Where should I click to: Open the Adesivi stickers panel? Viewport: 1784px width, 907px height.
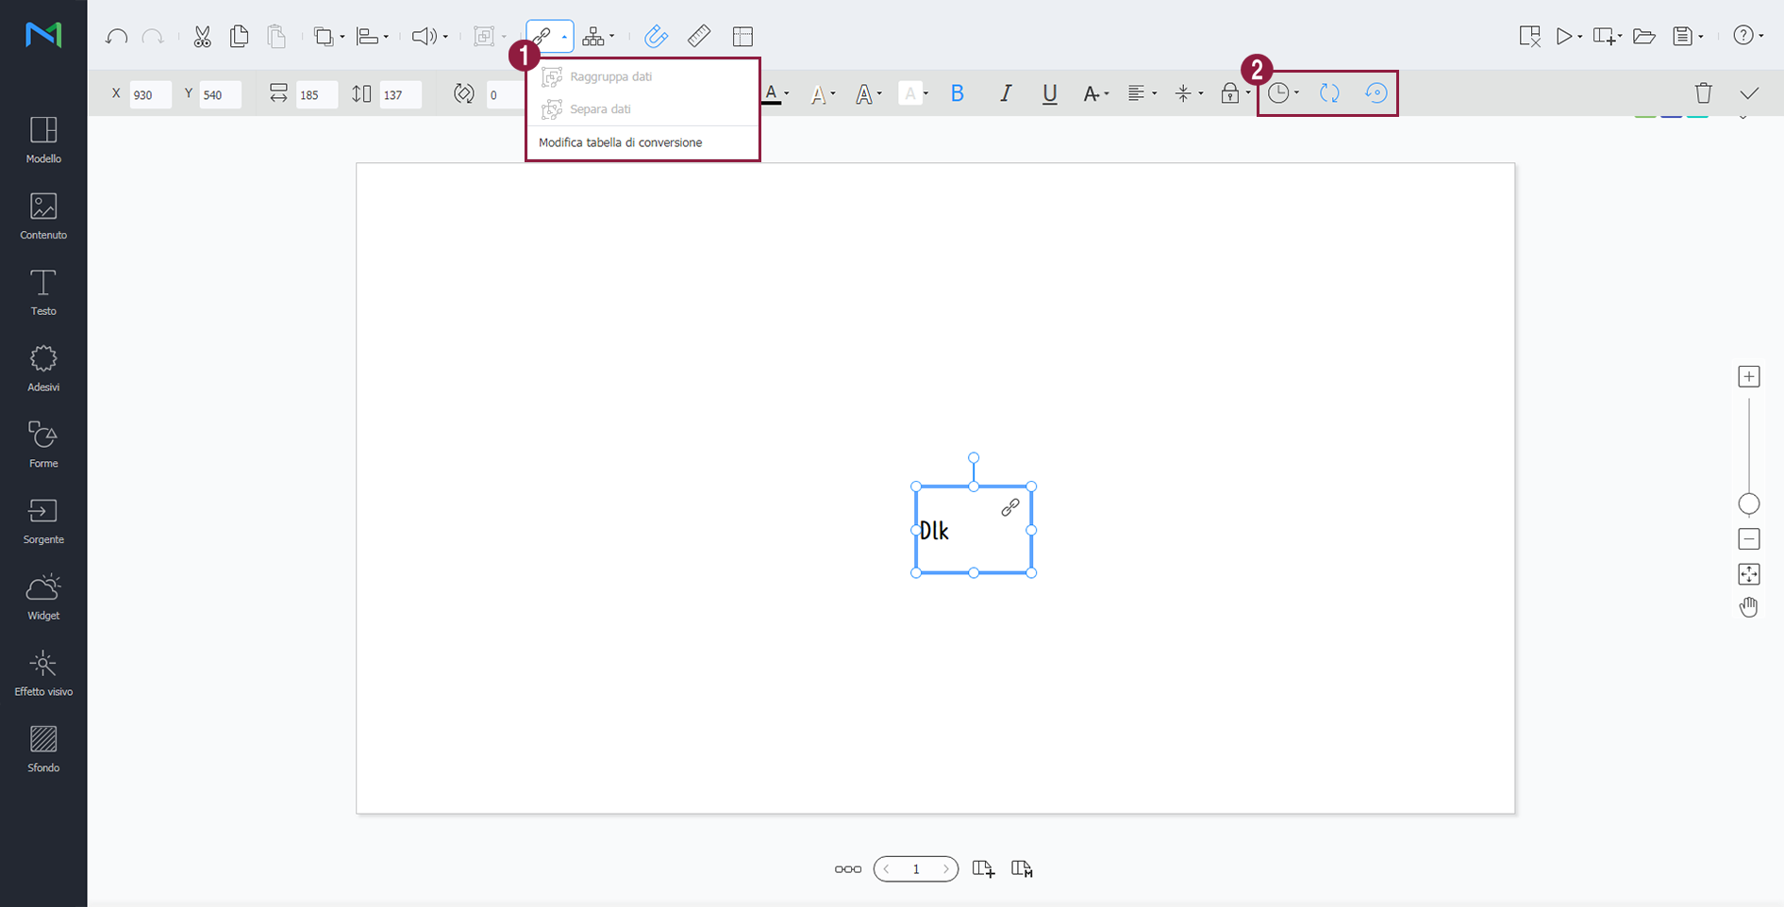43,369
